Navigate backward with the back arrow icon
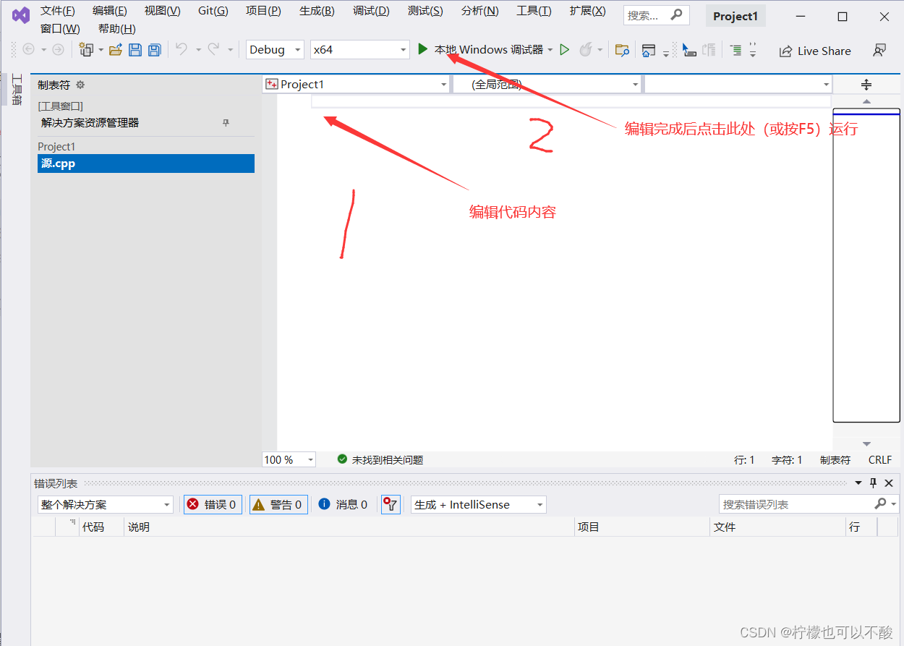 tap(29, 49)
